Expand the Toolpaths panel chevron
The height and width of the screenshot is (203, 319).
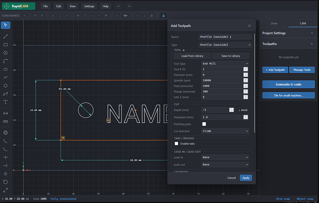[x=312, y=44]
